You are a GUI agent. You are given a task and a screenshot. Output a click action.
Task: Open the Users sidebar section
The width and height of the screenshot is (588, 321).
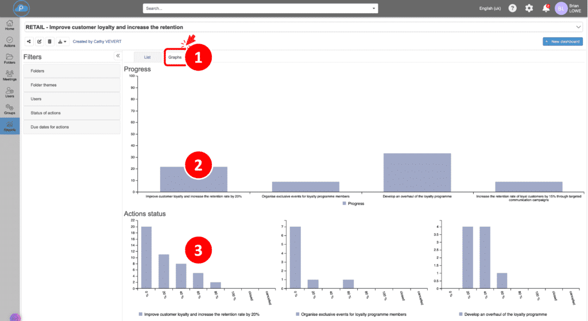(x=10, y=92)
